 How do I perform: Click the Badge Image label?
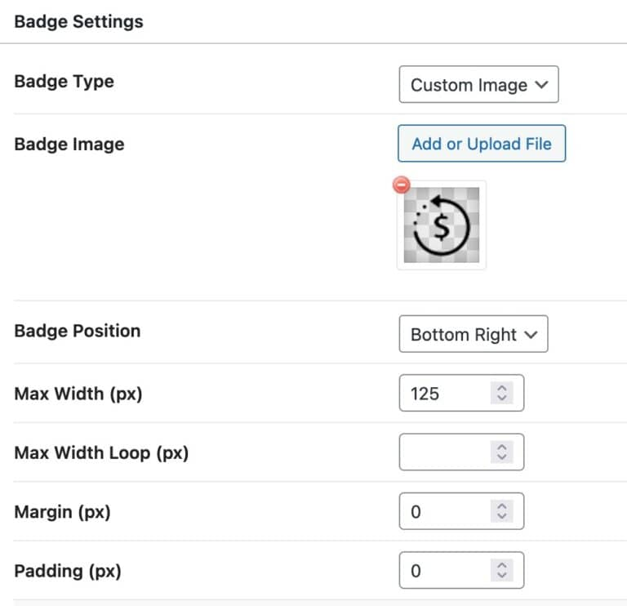click(69, 145)
